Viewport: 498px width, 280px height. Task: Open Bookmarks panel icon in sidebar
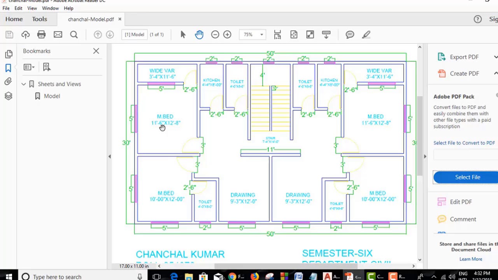tap(8, 68)
